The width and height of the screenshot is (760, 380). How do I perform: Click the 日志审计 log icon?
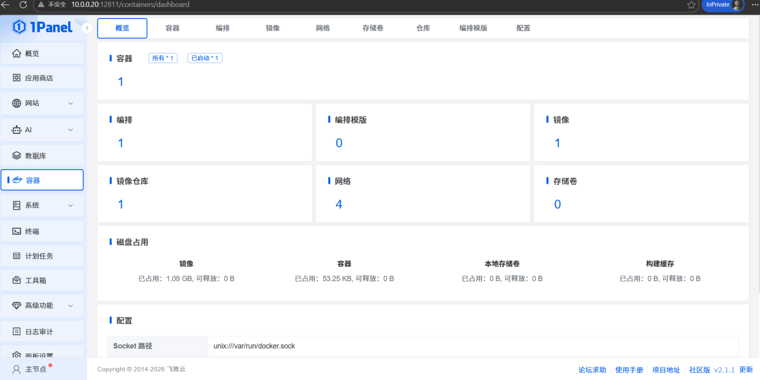click(x=16, y=331)
